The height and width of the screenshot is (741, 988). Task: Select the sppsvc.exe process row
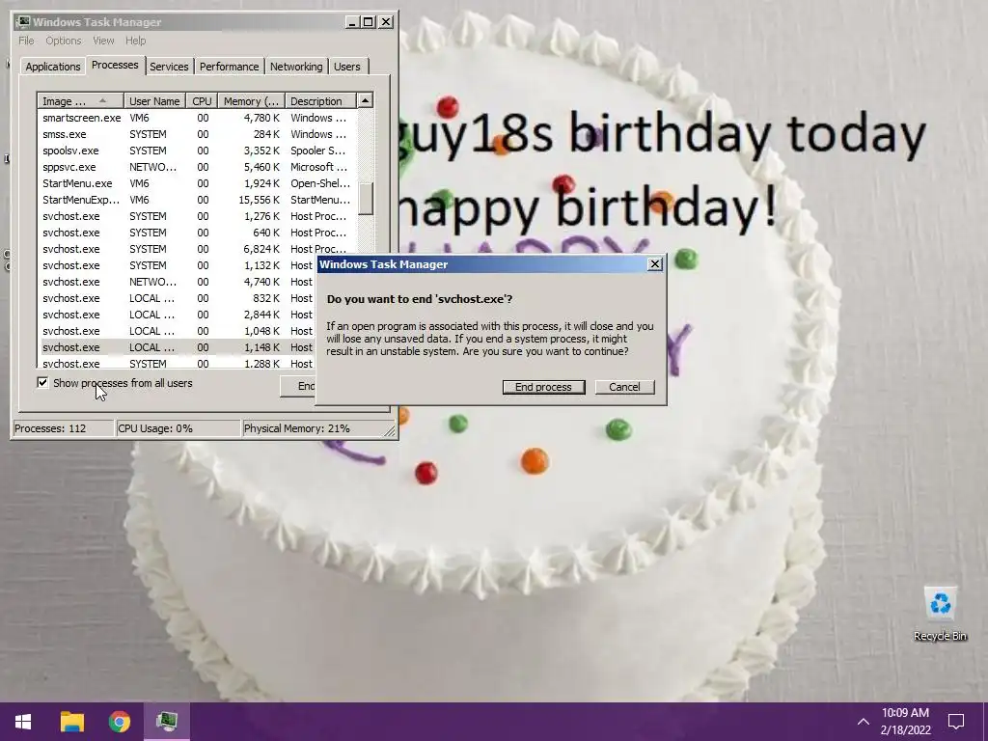[197, 167]
